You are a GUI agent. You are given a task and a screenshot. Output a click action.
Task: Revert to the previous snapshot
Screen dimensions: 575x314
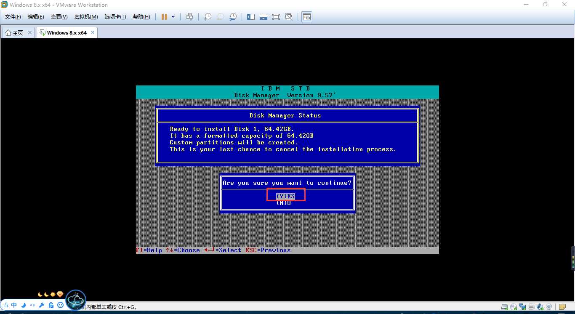point(220,17)
